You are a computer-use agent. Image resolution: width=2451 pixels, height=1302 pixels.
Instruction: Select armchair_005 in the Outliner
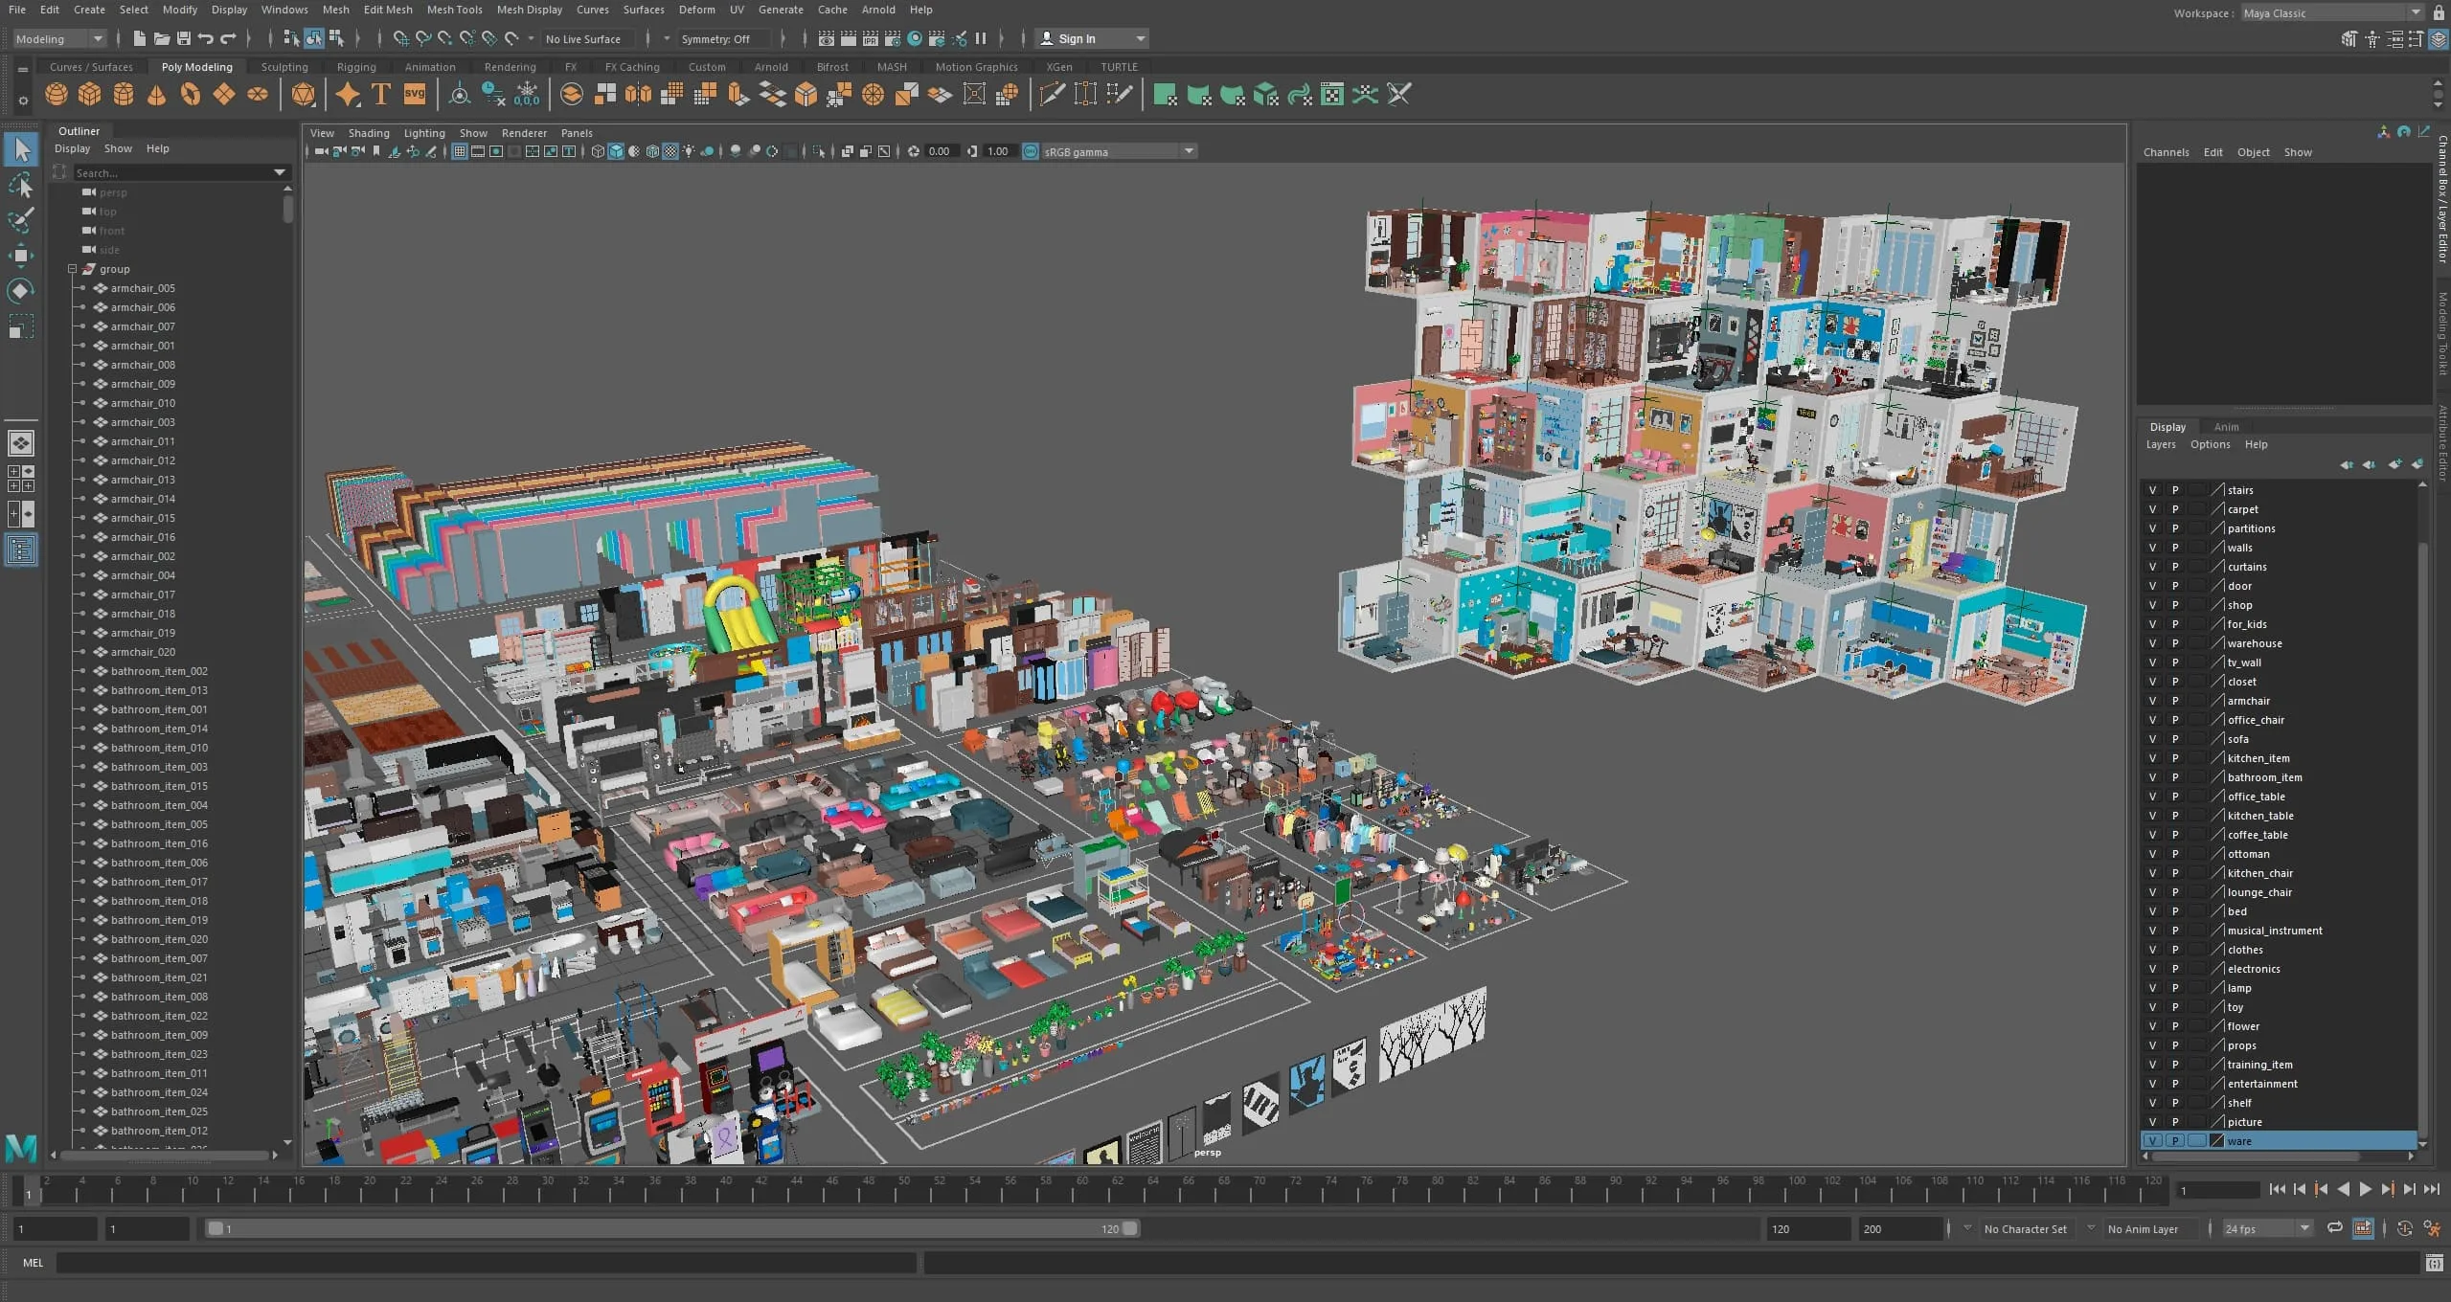pyautogui.click(x=142, y=288)
